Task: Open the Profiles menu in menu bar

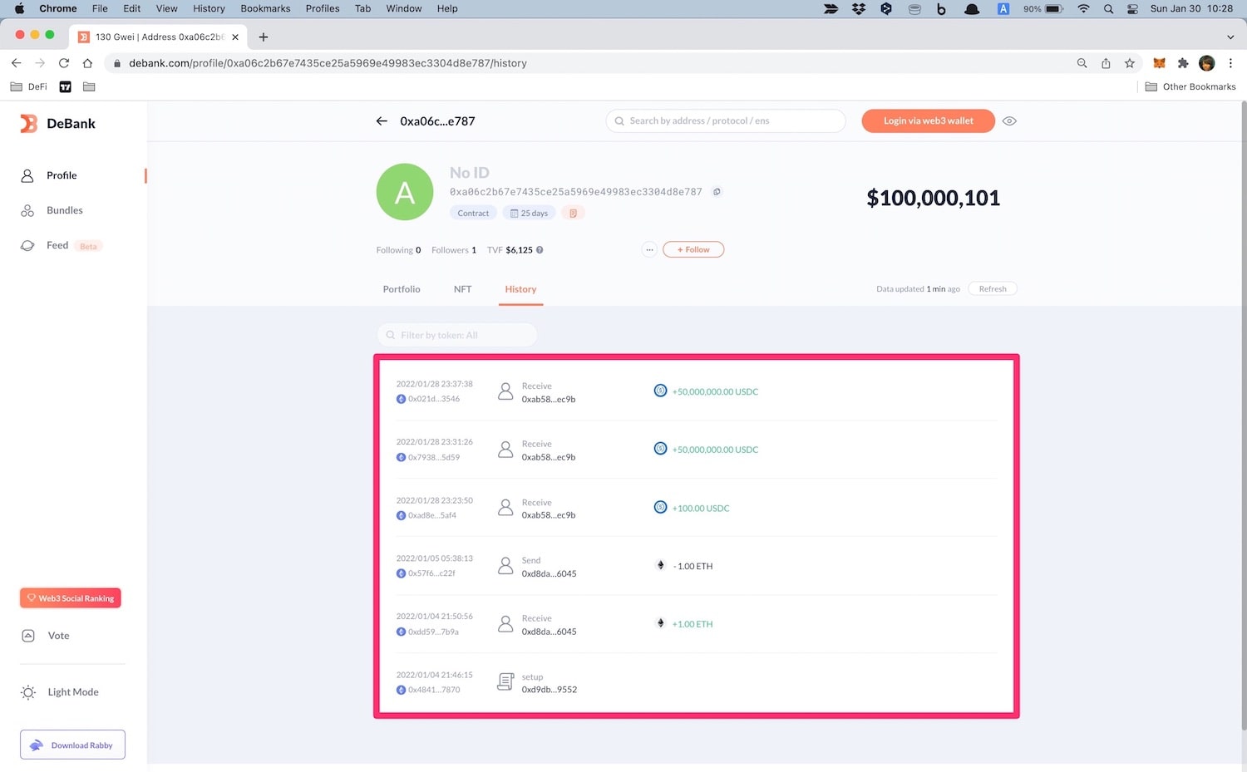Action: (x=323, y=8)
